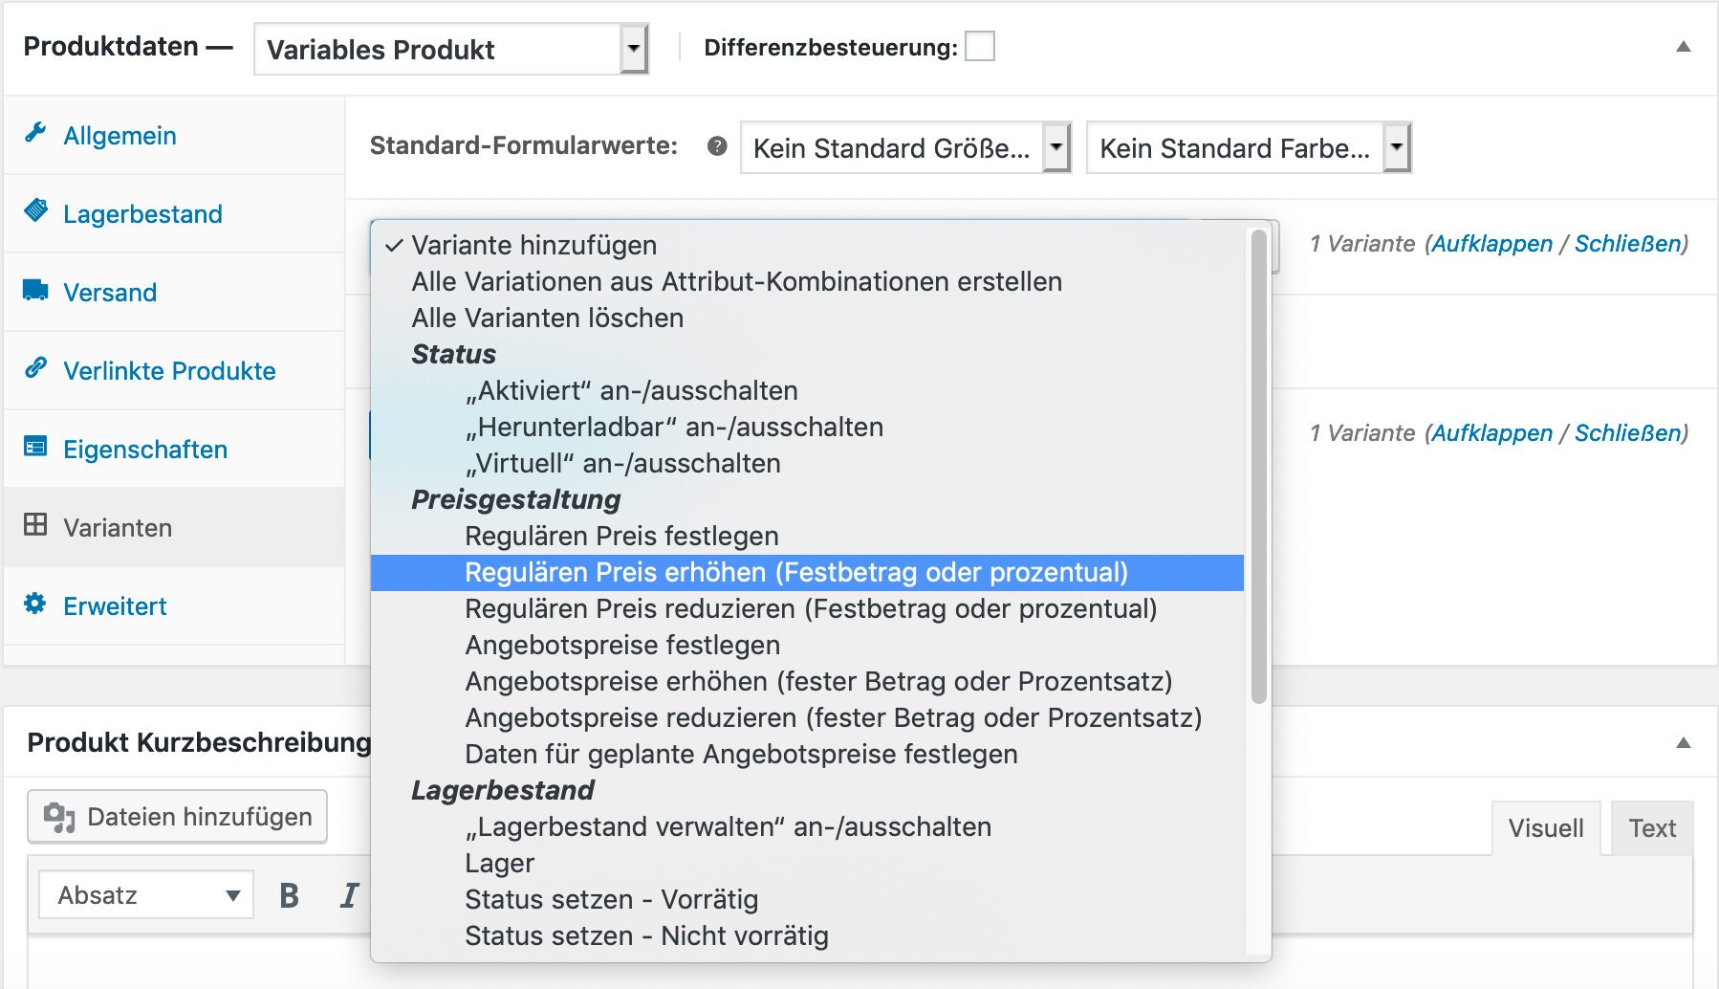Click the Erweitert gear icon

pyautogui.click(x=35, y=604)
